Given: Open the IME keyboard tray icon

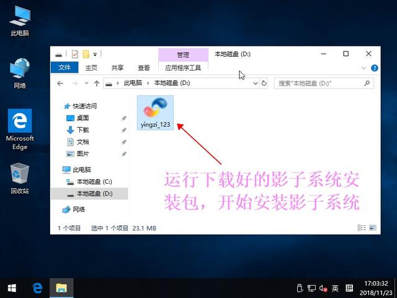Looking at the screenshot, I should pyautogui.click(x=349, y=288).
